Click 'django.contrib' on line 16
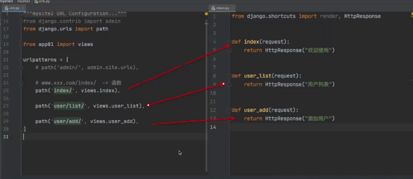Image resolution: width=413 pixels, height=179 pixels. pos(60,21)
